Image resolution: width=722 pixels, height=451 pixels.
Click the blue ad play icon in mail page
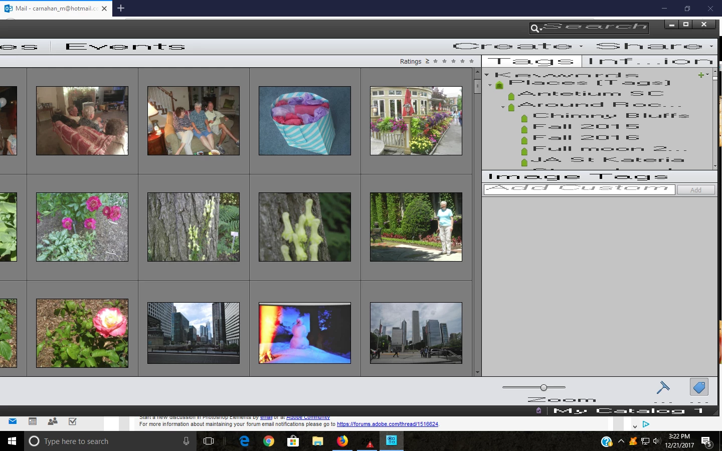(646, 424)
